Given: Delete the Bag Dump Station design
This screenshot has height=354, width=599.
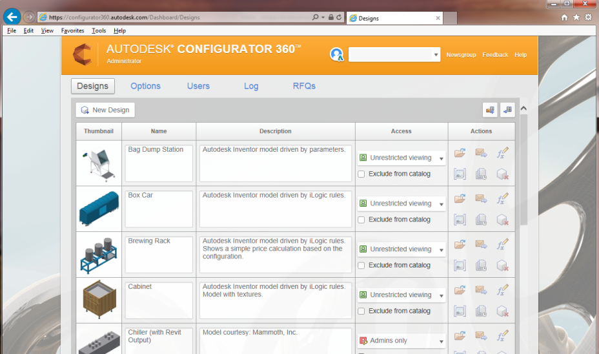Looking at the screenshot, I should (x=502, y=174).
